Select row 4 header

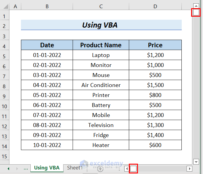point(5,45)
